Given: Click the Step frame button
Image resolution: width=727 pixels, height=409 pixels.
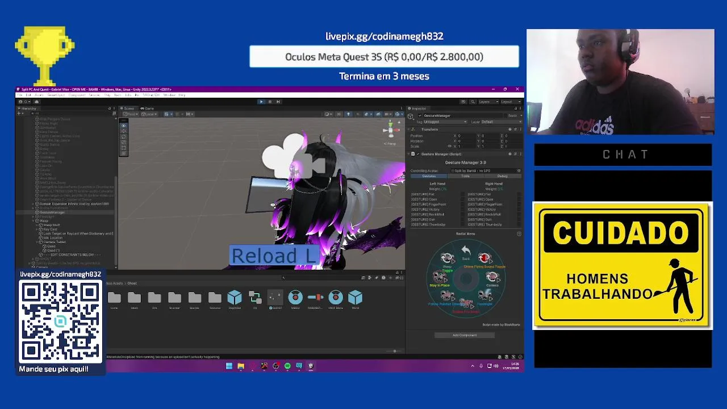Looking at the screenshot, I should tap(278, 102).
